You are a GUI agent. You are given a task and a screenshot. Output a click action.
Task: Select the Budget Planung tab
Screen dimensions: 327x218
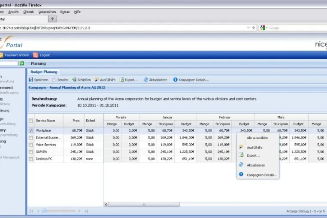(44, 72)
